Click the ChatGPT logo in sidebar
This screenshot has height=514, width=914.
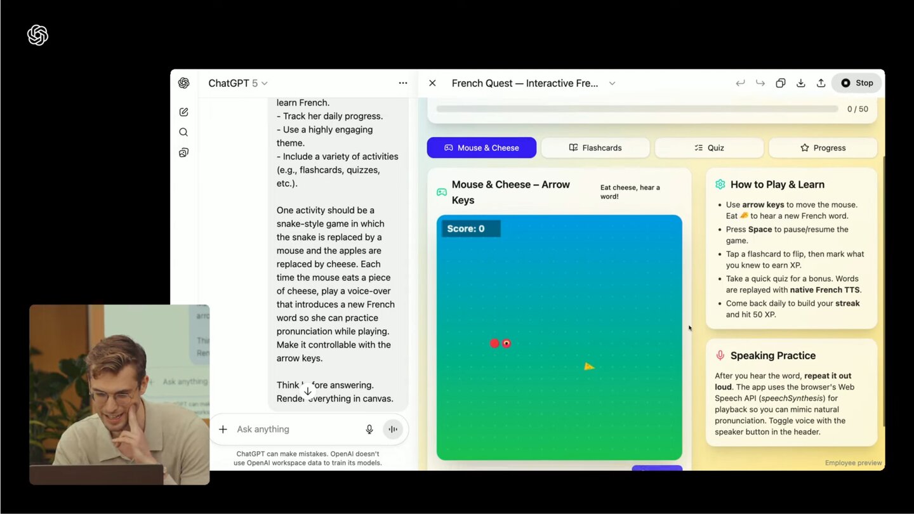click(x=183, y=83)
